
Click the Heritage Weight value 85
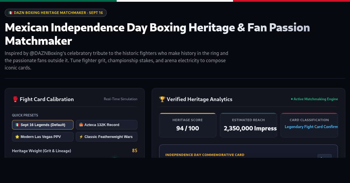coord(134,151)
